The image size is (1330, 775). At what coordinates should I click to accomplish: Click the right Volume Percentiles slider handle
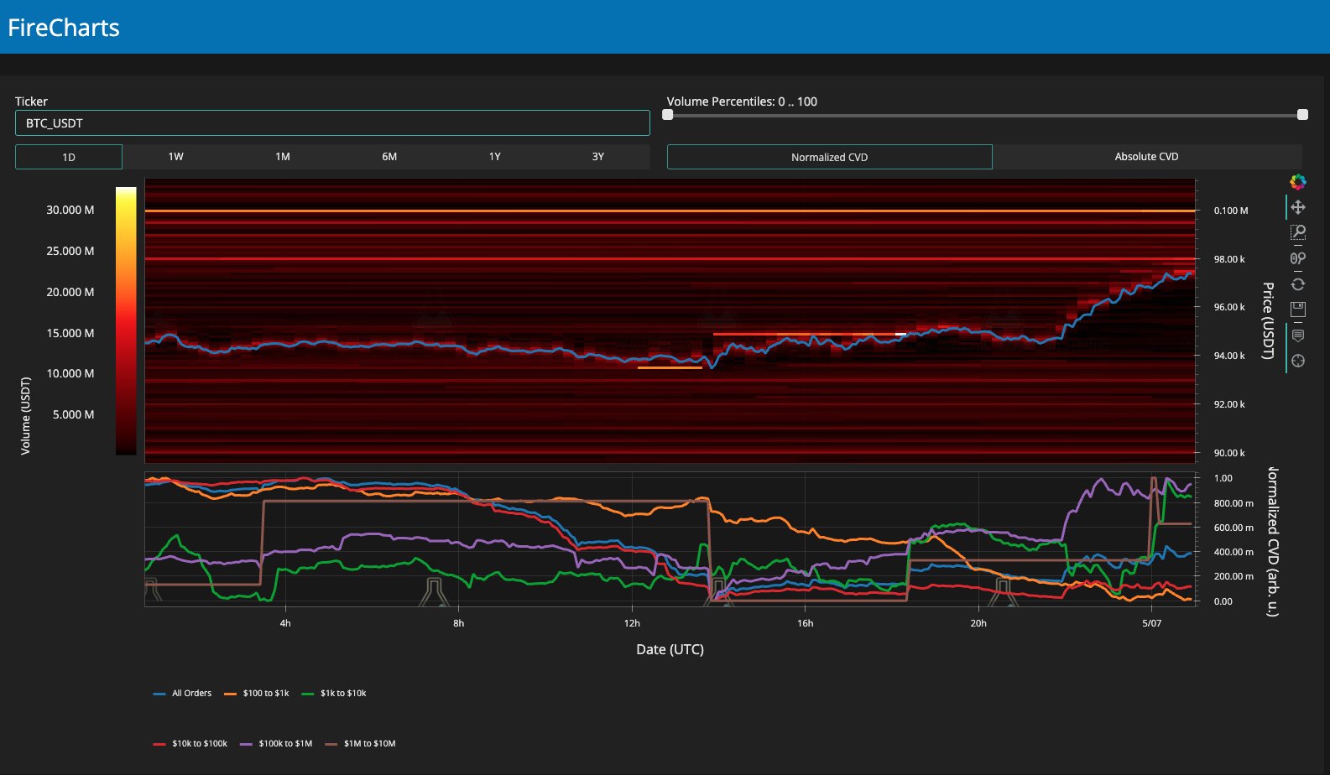coord(1302,115)
